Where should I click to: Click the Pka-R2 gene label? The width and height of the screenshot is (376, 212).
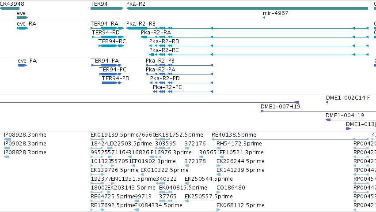pos(136,4)
